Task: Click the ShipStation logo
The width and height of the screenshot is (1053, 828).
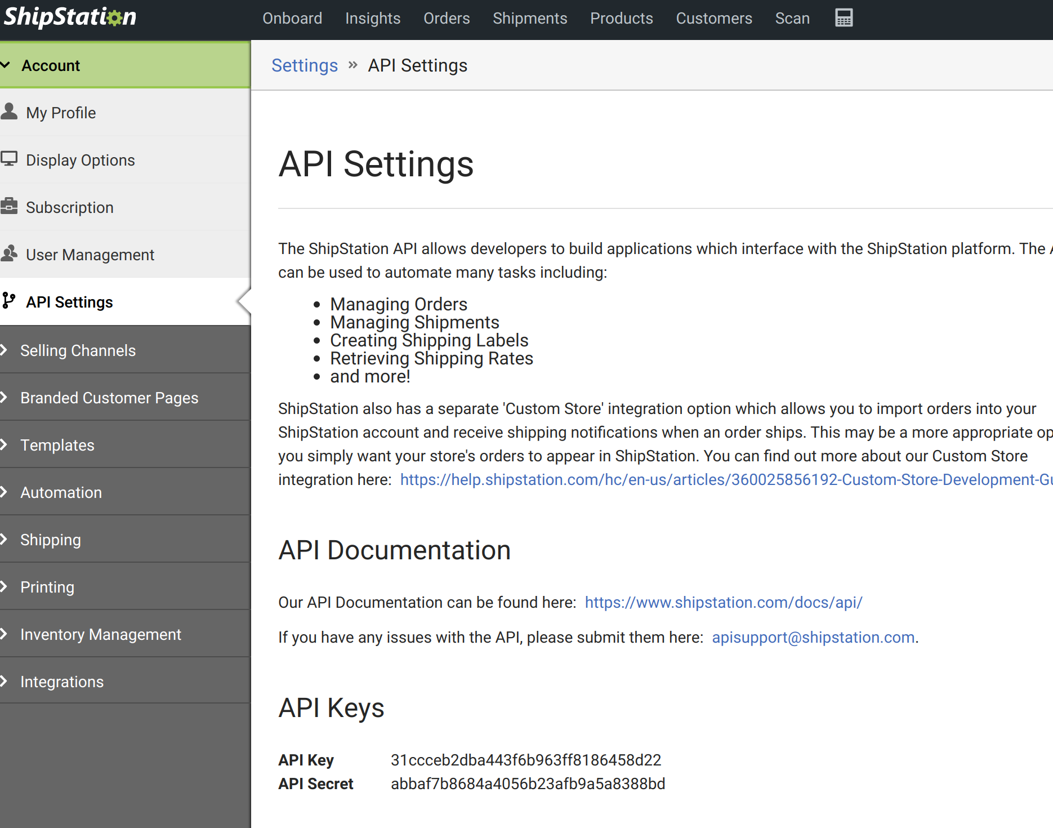Action: [70, 17]
